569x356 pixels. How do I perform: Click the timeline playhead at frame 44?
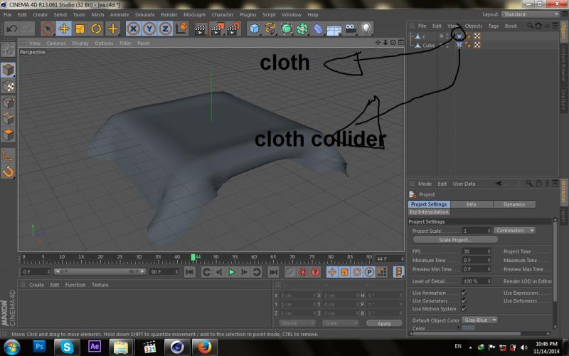point(193,257)
